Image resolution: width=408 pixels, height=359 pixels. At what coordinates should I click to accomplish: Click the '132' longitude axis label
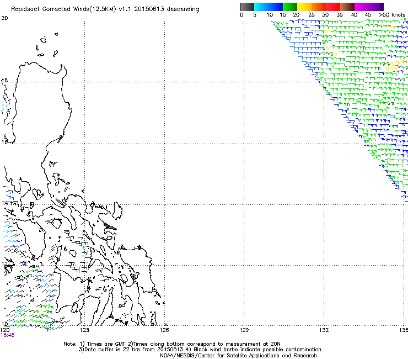click(x=324, y=330)
